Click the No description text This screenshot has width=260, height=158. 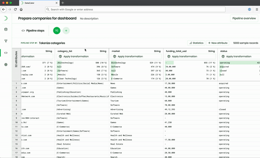[89, 19]
